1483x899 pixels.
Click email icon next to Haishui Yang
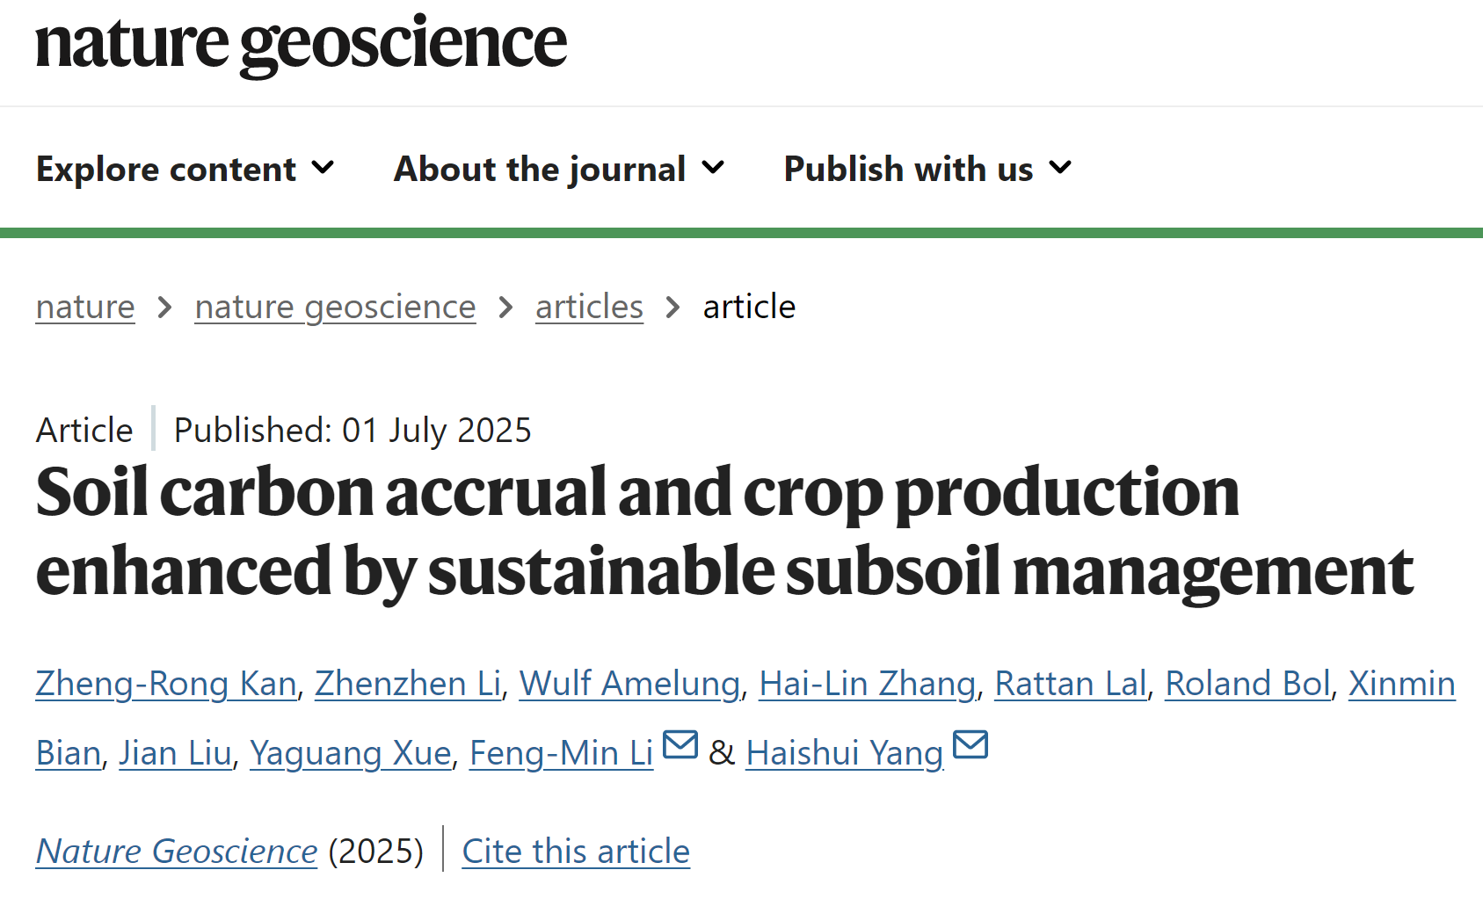(970, 744)
